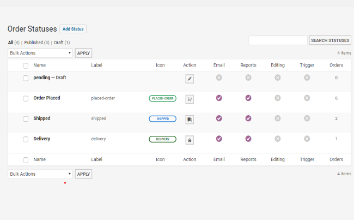Click the Order Placed cart action icon
Viewport: 354px width, 220px height.
(190, 99)
